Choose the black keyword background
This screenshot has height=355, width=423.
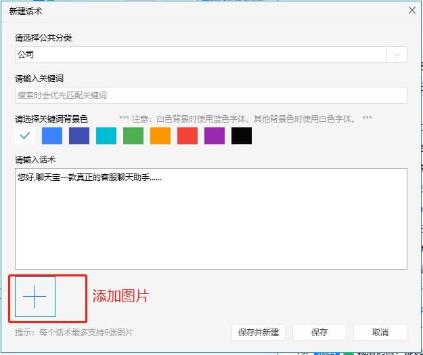(x=242, y=135)
